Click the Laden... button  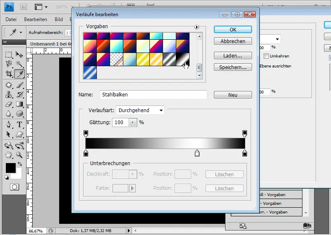[x=233, y=55]
